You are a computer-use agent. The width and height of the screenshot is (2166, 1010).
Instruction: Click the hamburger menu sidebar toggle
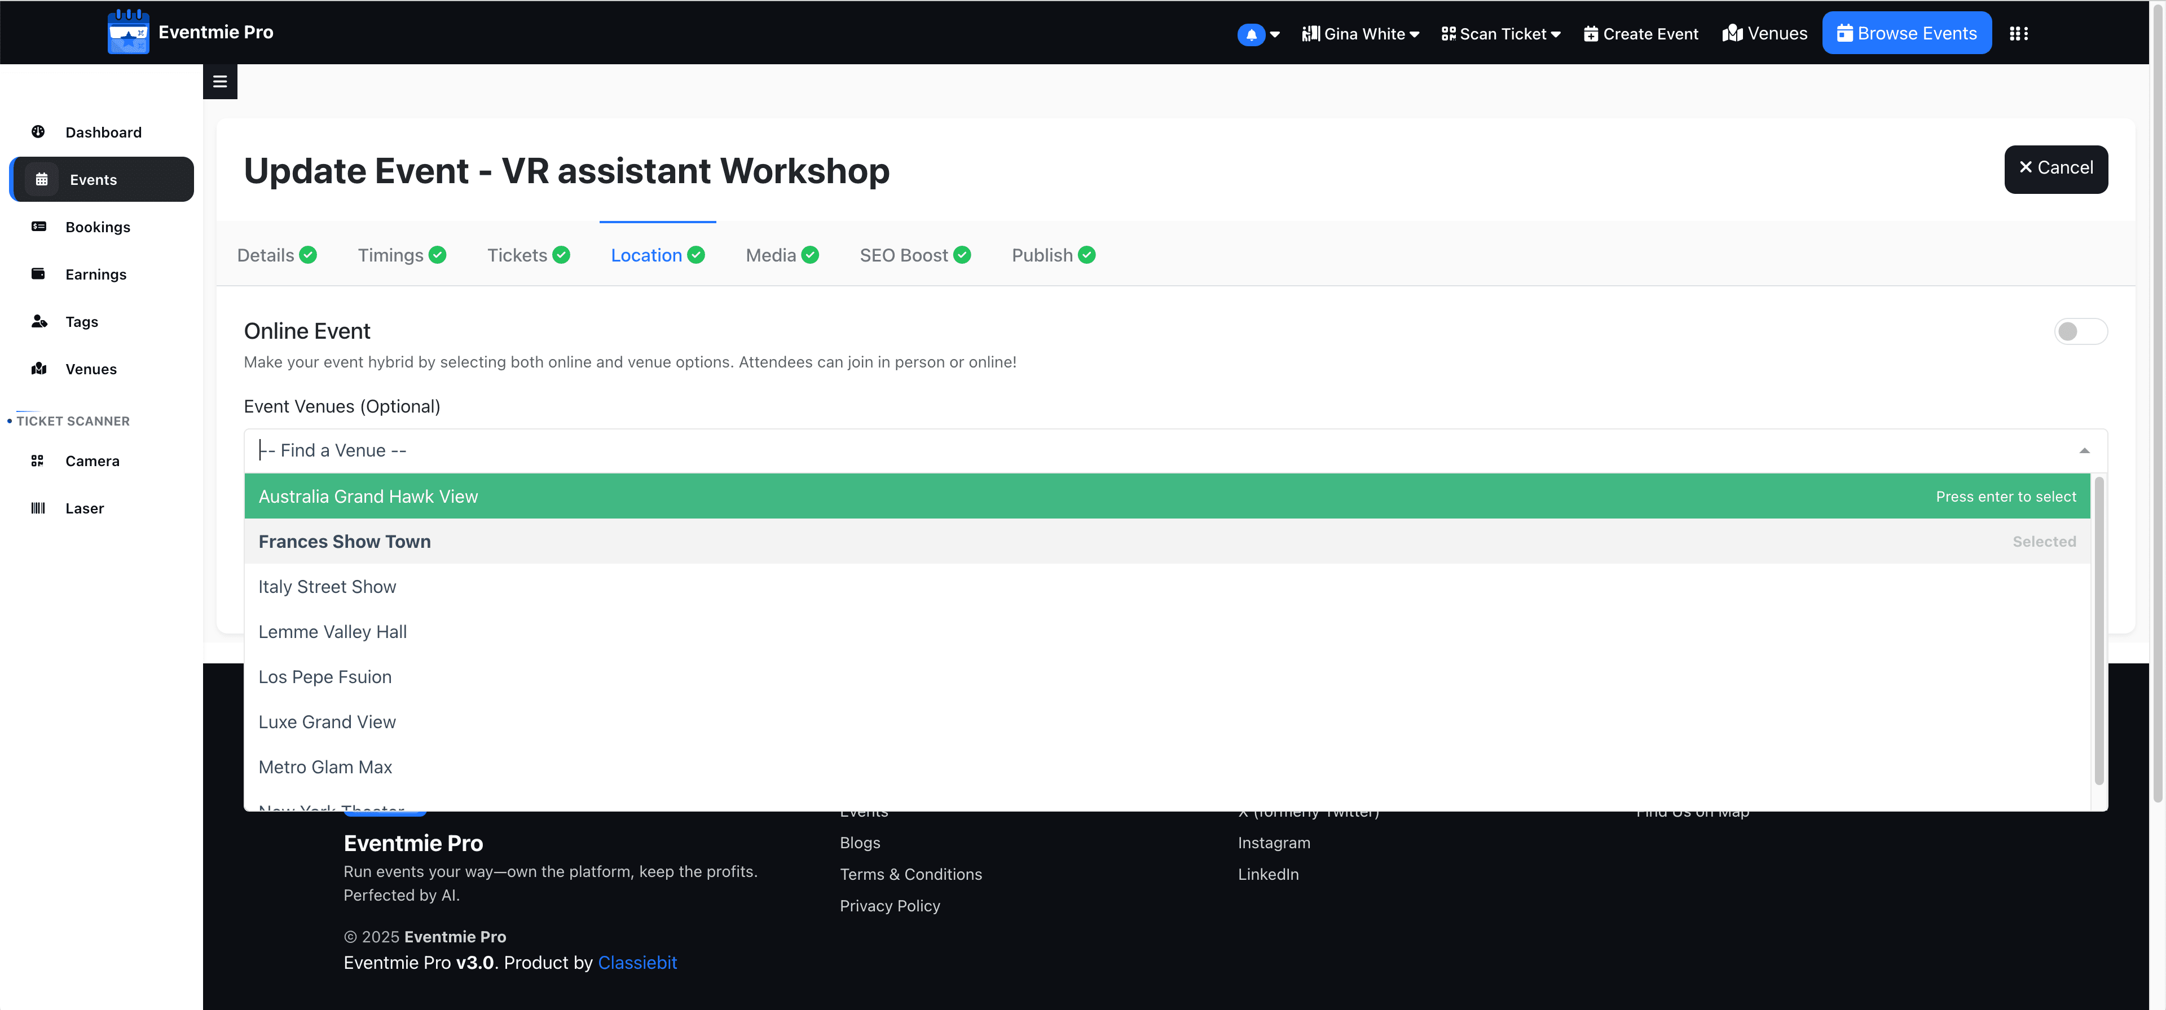pos(221,82)
